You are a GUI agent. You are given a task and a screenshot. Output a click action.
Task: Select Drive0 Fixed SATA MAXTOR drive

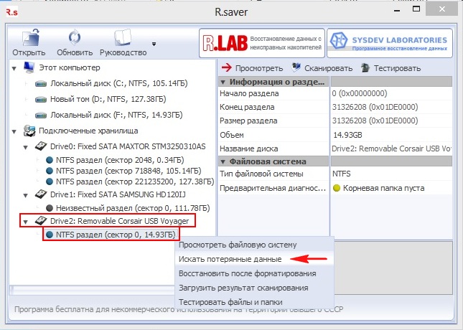pos(126,146)
